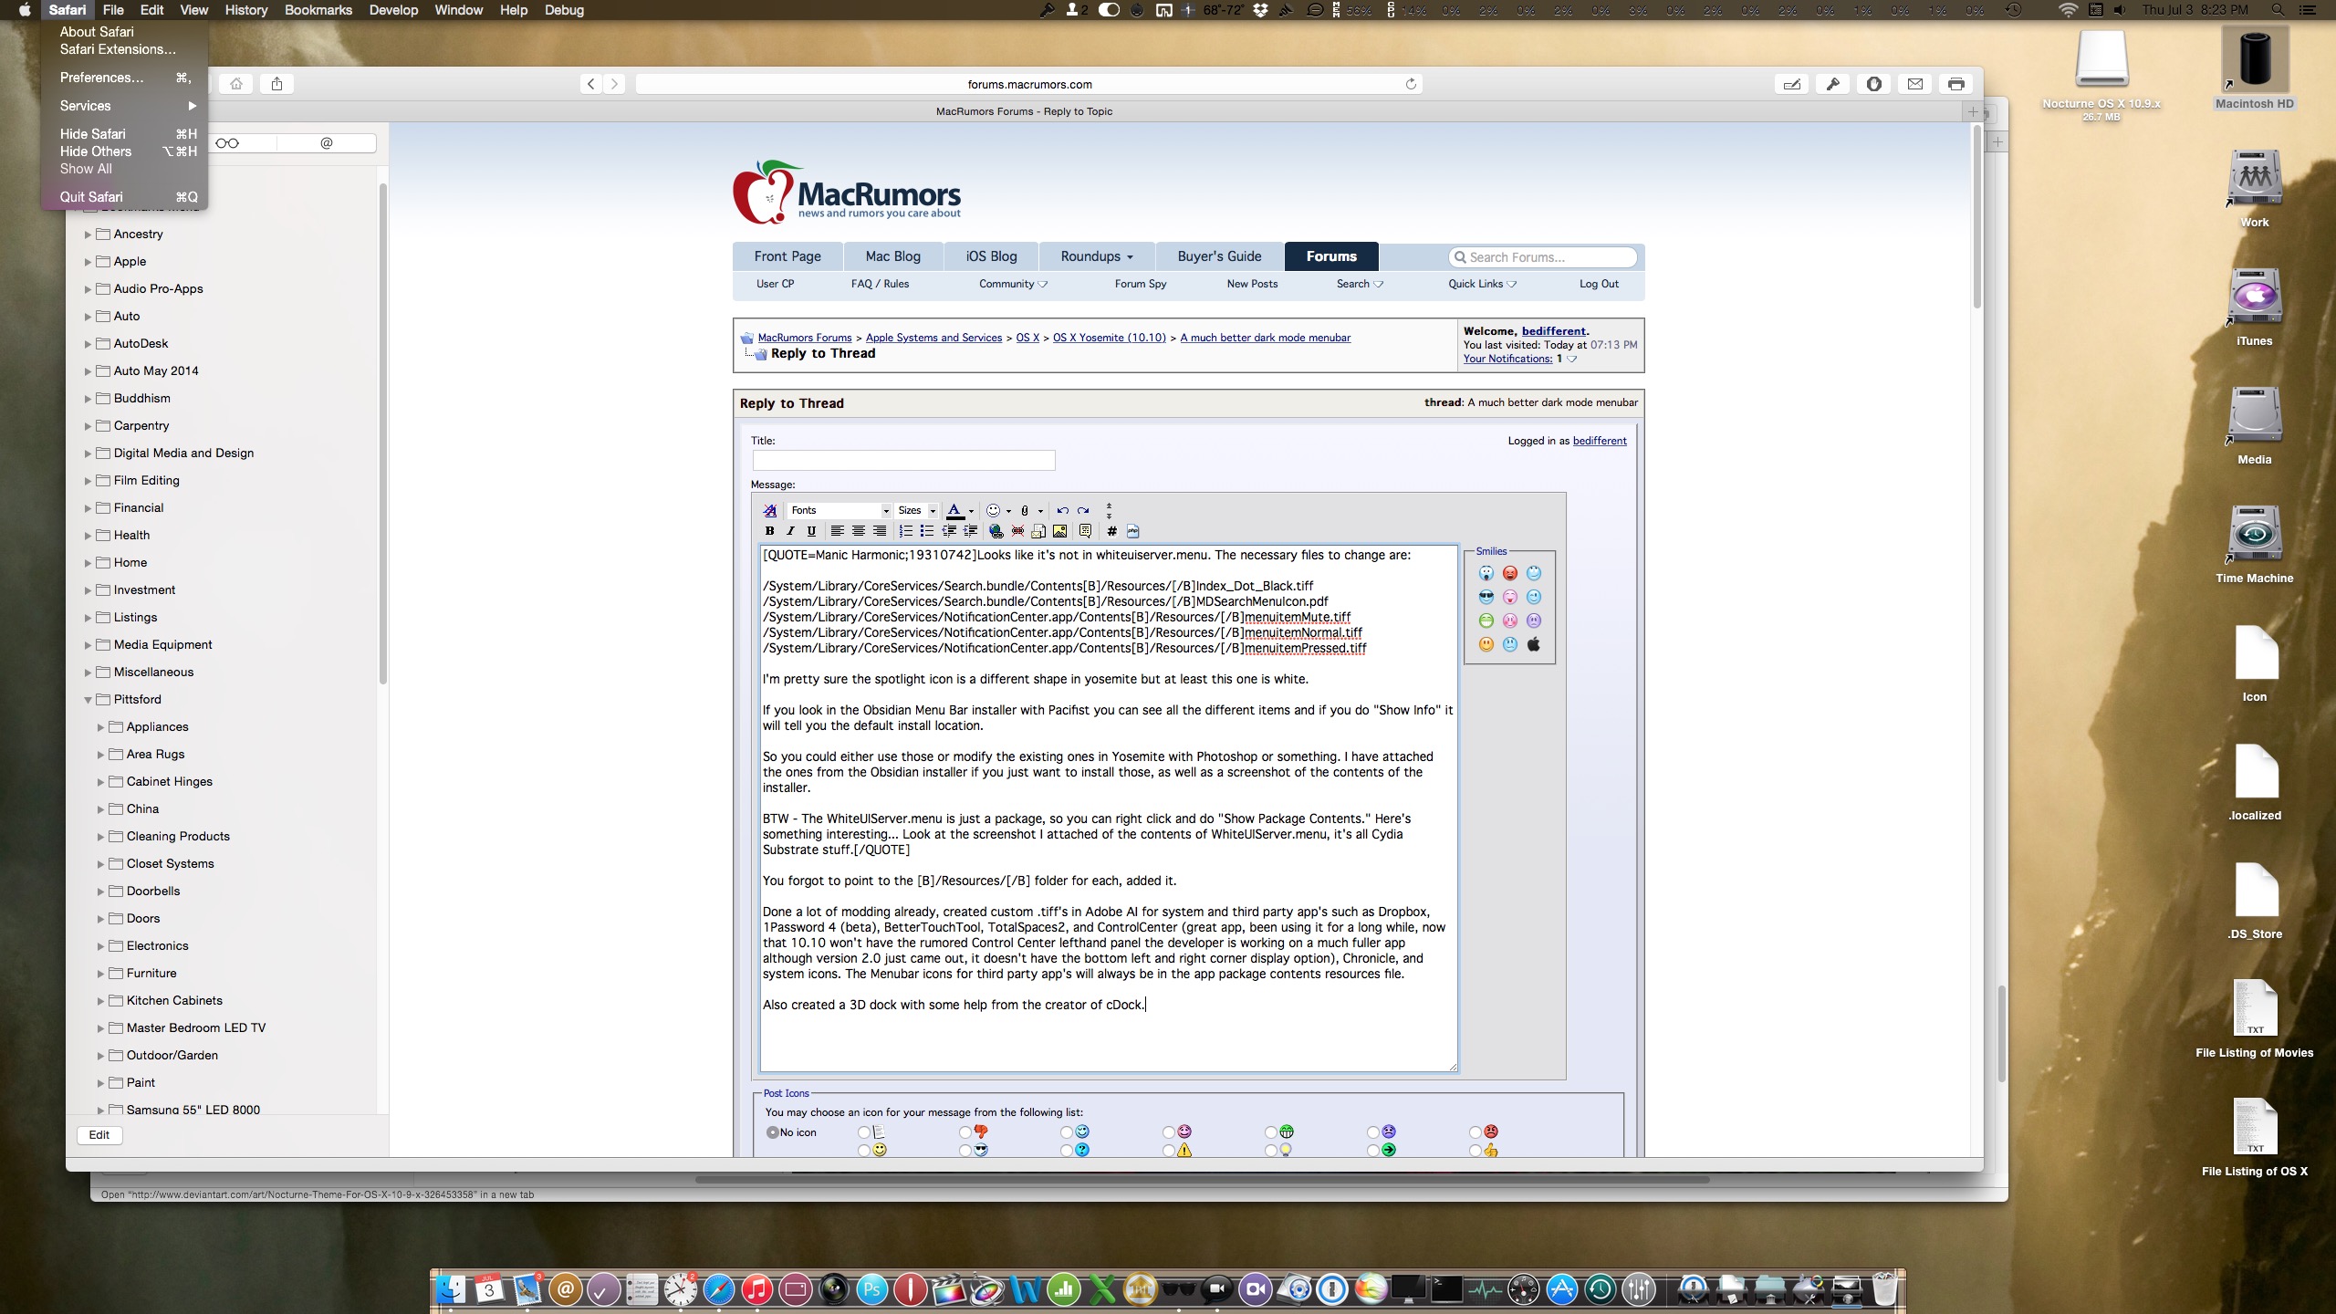
Task: Align message text right
Action: click(880, 531)
